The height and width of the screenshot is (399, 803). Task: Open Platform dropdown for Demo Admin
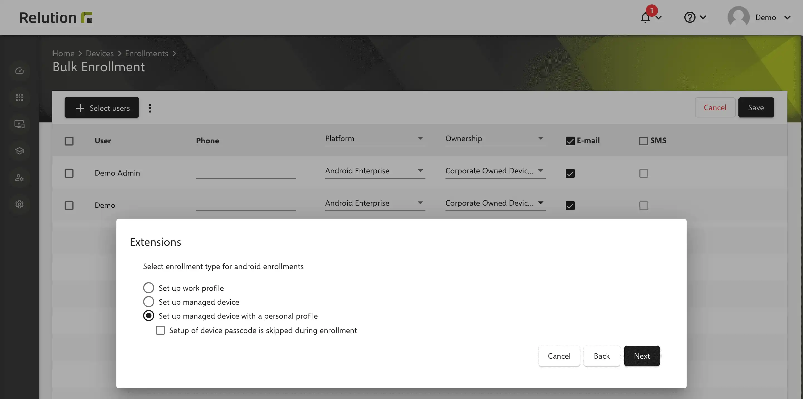[x=375, y=171]
